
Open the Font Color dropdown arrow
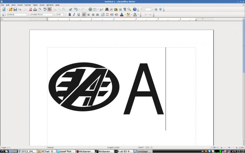[x=125, y=15]
